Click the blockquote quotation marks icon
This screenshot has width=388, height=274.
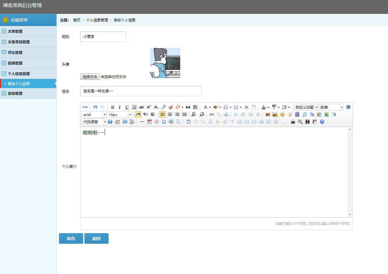pyautogui.click(x=188, y=107)
